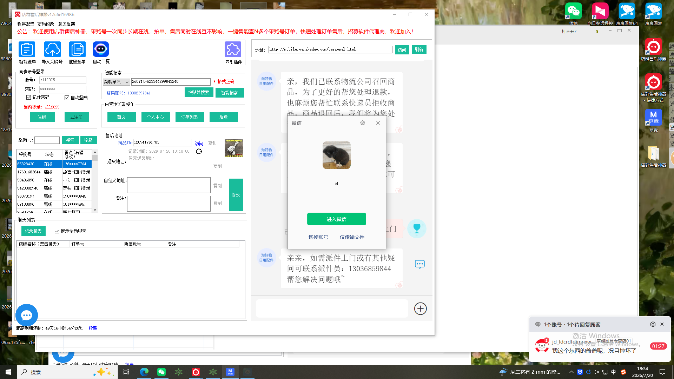Focus the 采购号 search input

[47, 140]
